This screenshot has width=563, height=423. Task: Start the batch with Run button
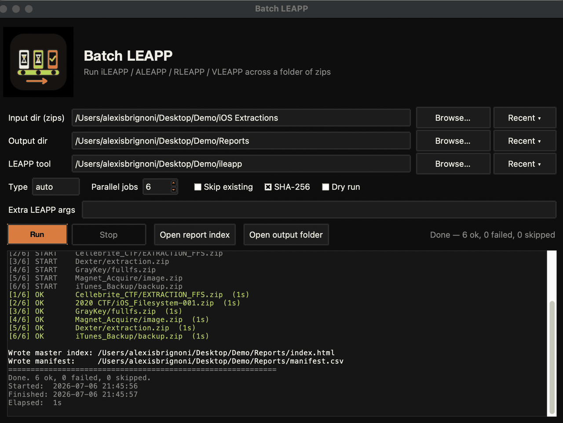pyautogui.click(x=37, y=234)
